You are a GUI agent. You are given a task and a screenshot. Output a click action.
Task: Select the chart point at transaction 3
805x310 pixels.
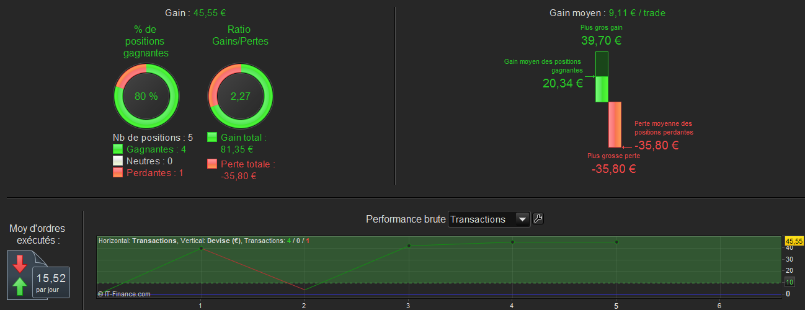pyautogui.click(x=409, y=246)
